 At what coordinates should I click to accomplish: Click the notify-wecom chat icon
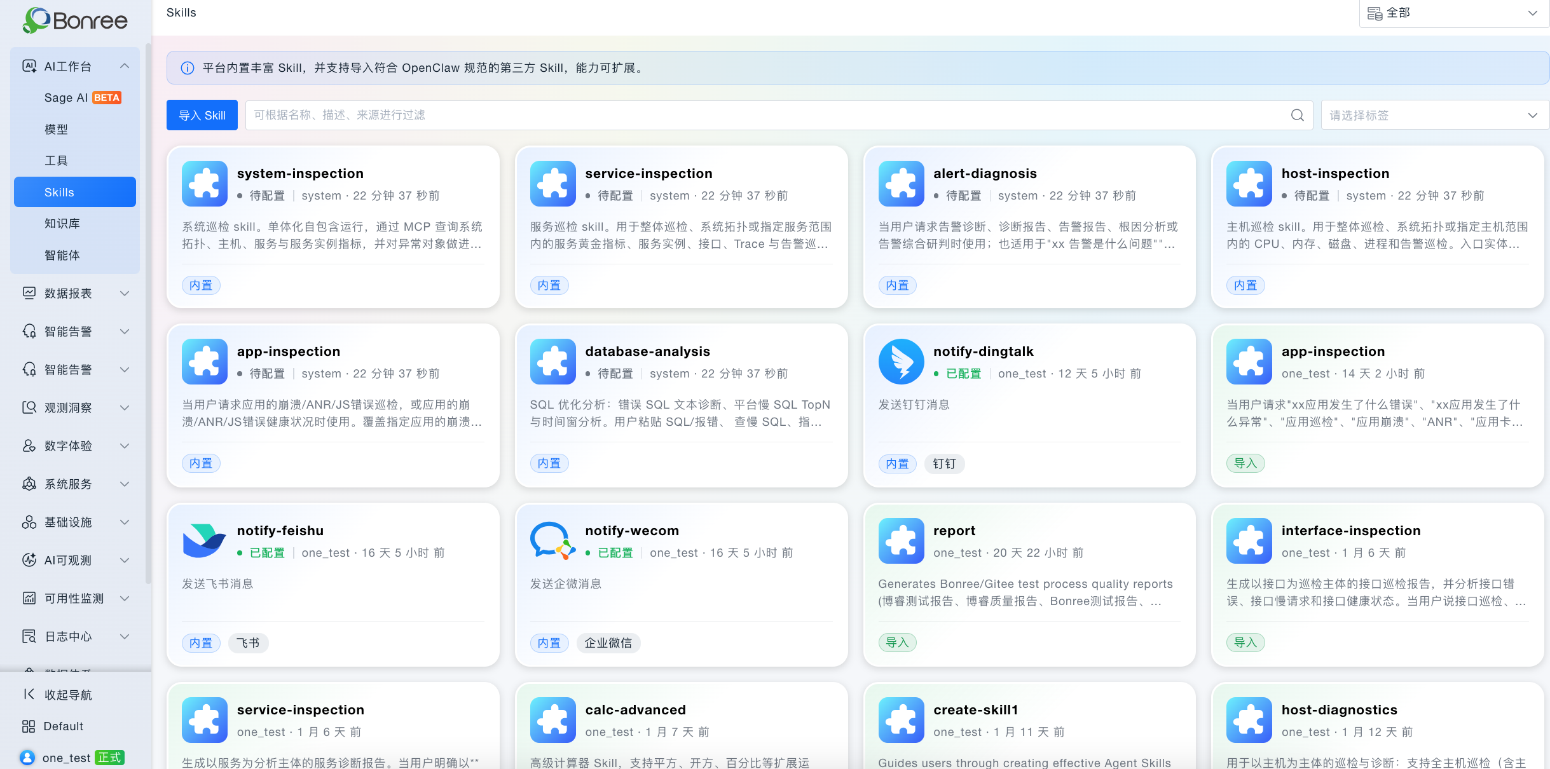click(552, 541)
